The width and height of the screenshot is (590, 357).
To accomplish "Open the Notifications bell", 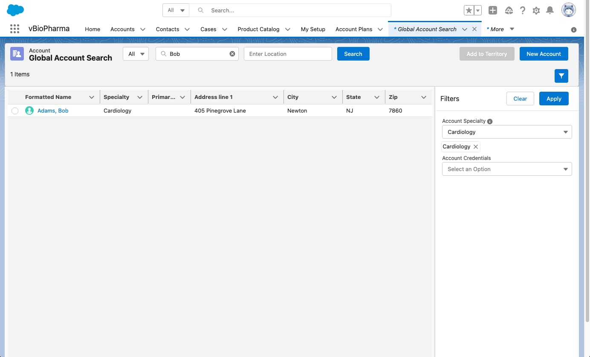I will [x=550, y=11].
